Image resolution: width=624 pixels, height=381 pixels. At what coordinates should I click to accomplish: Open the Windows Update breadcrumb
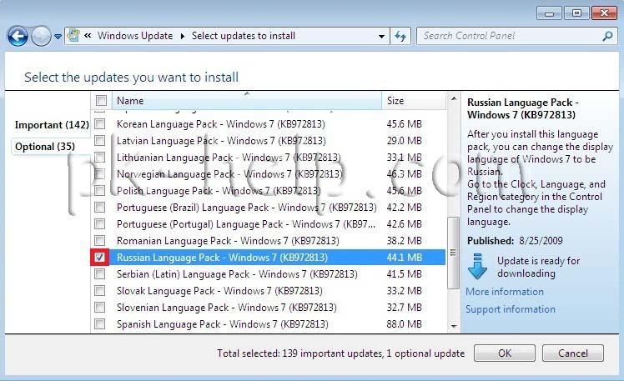[x=135, y=36]
